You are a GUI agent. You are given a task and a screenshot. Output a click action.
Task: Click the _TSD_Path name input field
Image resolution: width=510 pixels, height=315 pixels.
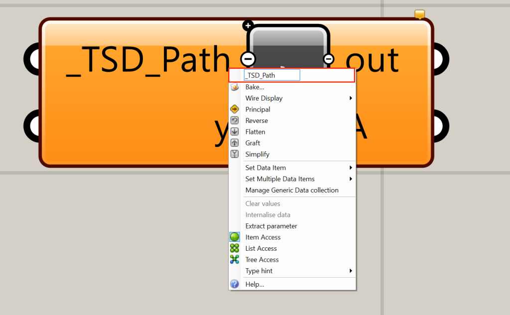(x=272, y=75)
